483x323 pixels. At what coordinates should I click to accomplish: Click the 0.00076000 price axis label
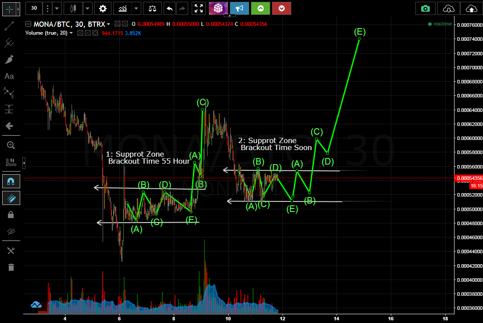click(469, 25)
